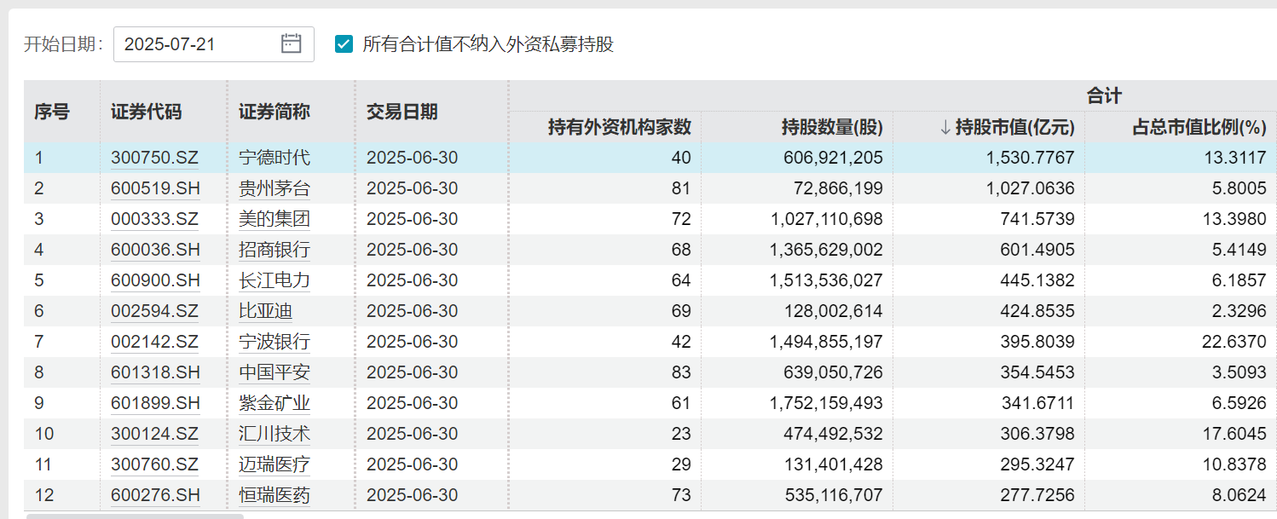Screen dimensions: 1277x519
Task: Click the 证券简称 column header
Action: click(x=274, y=112)
